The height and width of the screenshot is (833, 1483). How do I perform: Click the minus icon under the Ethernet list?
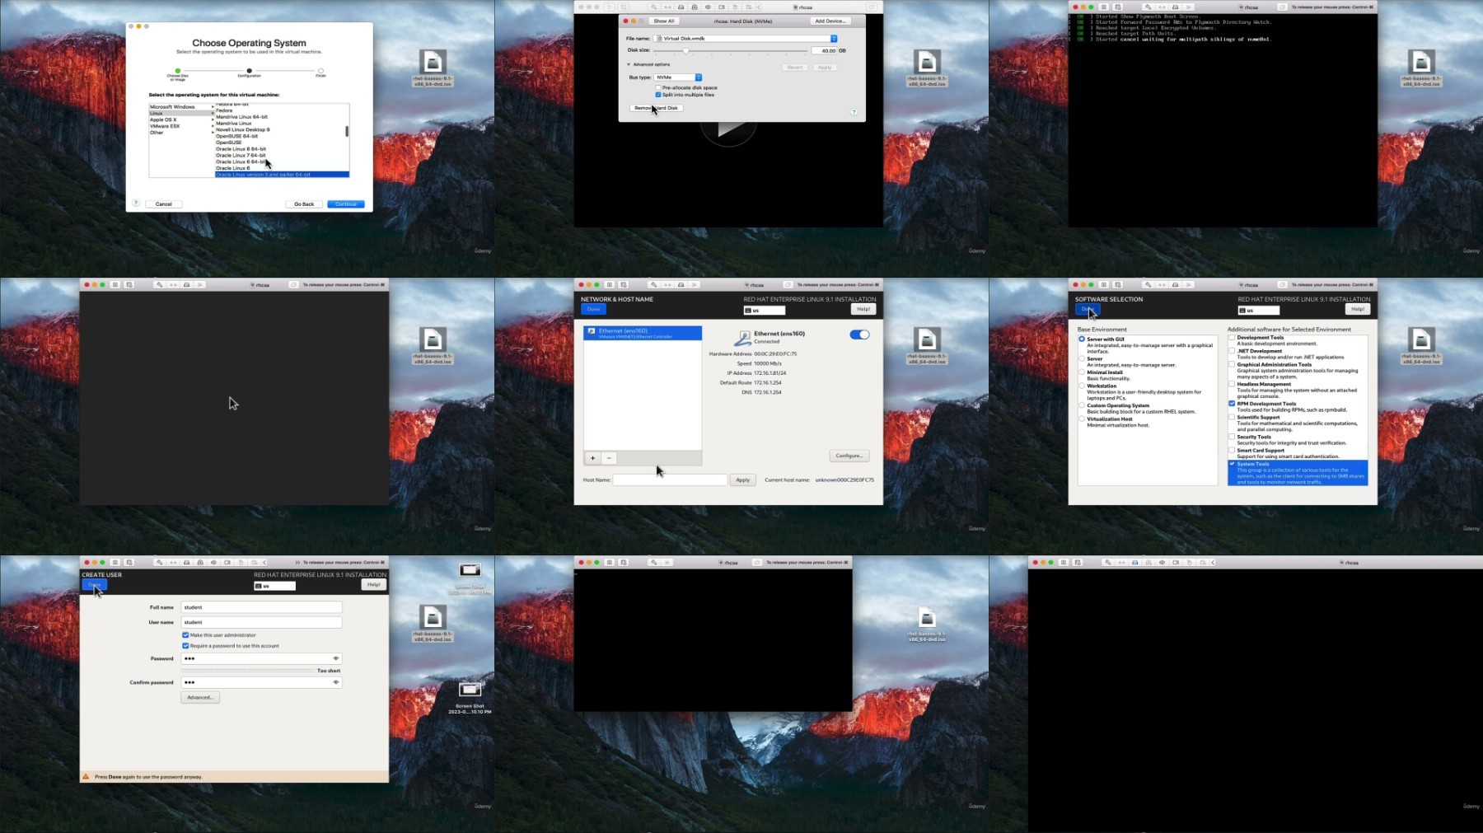(609, 458)
